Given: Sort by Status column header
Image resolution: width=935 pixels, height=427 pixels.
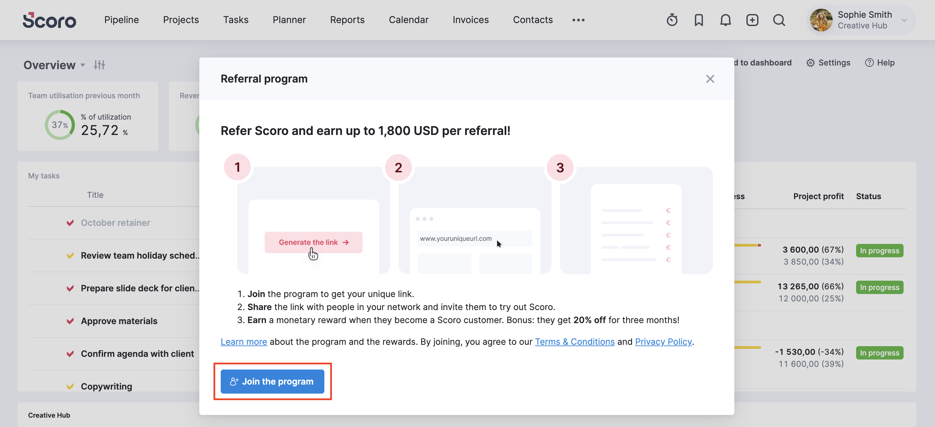Looking at the screenshot, I should click(868, 196).
